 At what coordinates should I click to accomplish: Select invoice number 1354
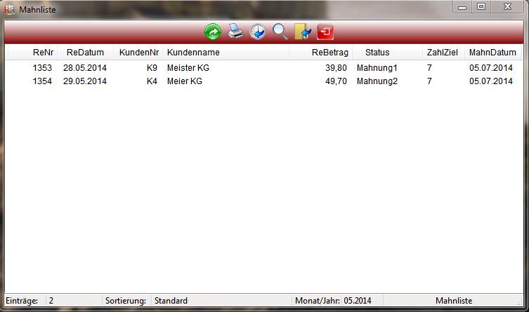click(x=42, y=81)
